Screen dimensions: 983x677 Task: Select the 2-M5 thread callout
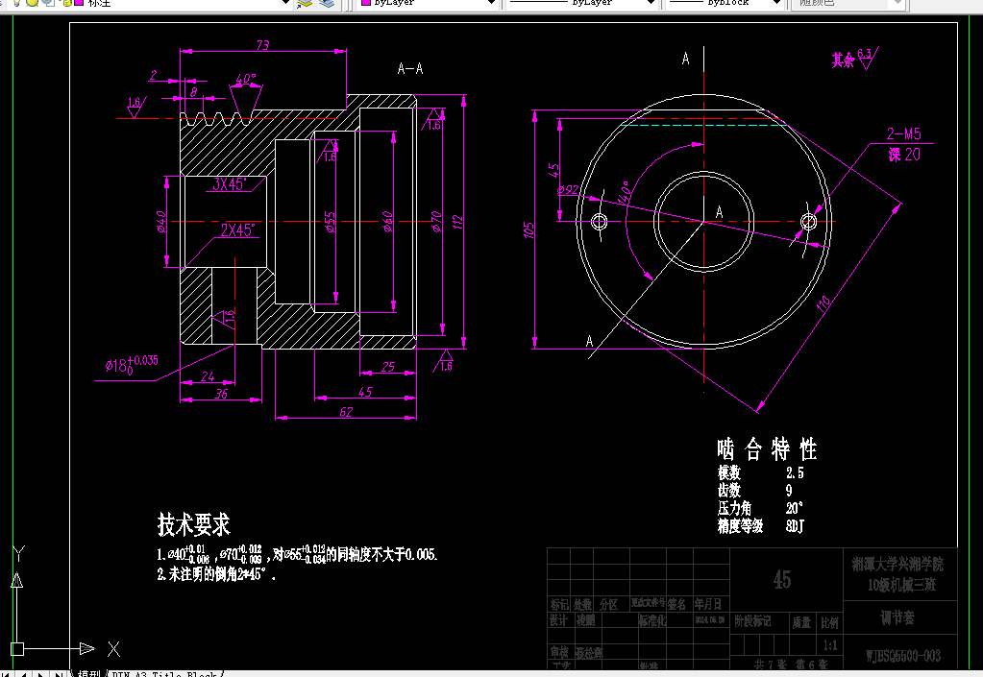(x=903, y=133)
